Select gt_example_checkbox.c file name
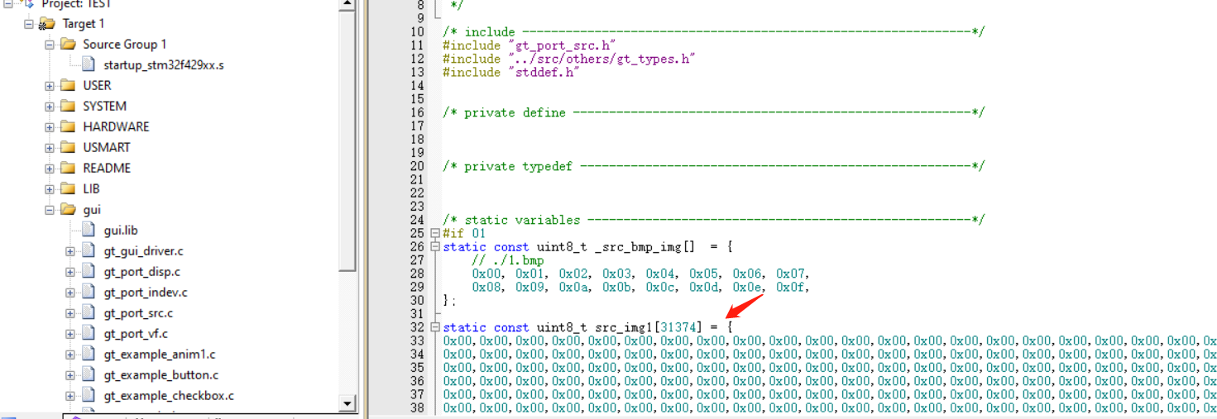The height and width of the screenshot is (419, 1217). [x=169, y=396]
